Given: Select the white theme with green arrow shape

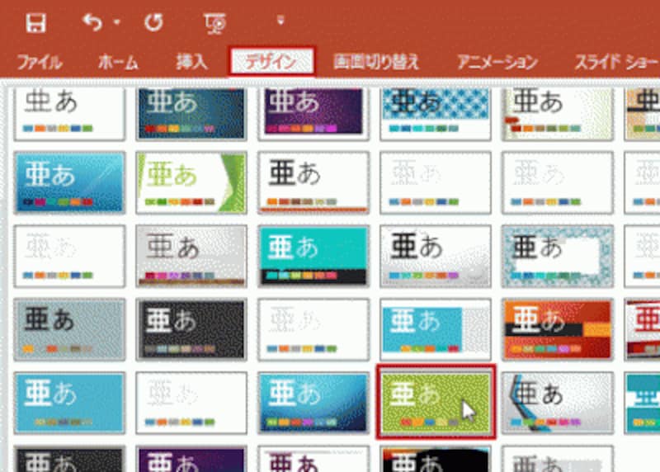Looking at the screenshot, I should [x=191, y=182].
